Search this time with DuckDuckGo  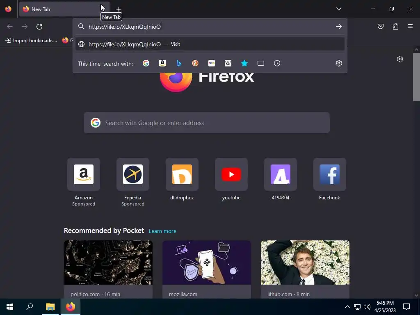(195, 63)
